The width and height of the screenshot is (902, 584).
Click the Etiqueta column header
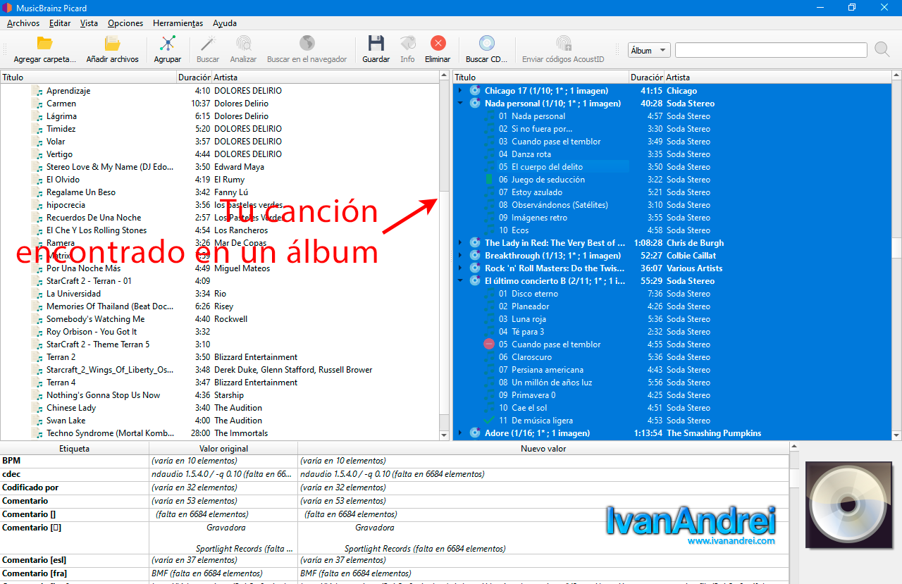pos(75,448)
